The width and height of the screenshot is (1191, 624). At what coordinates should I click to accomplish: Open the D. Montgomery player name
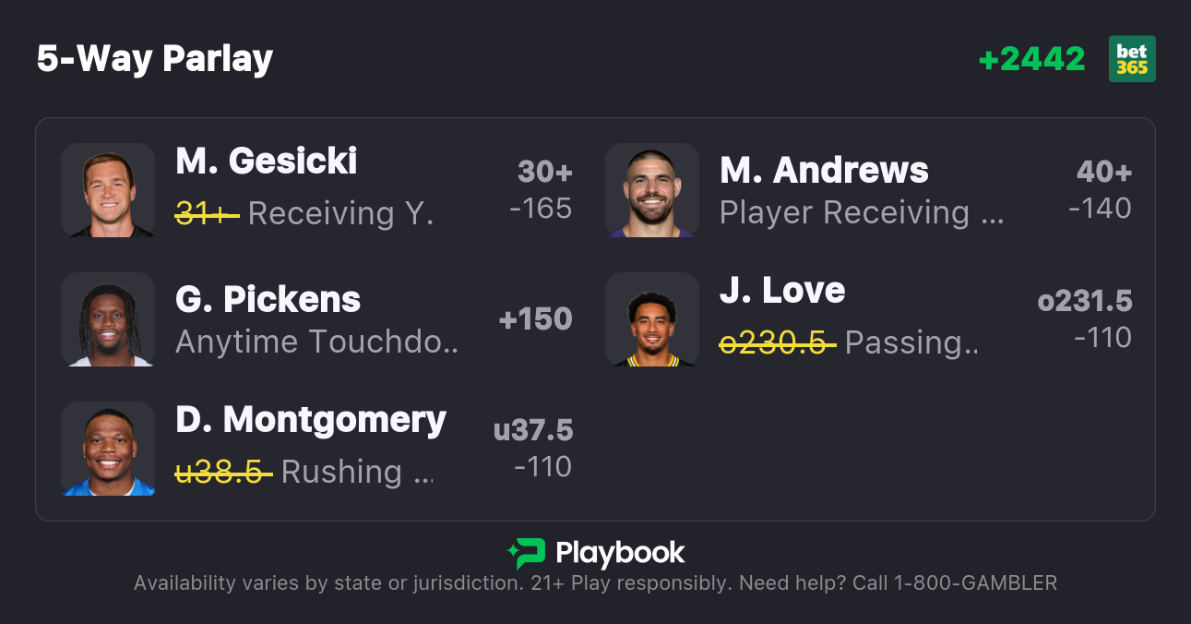point(311,420)
